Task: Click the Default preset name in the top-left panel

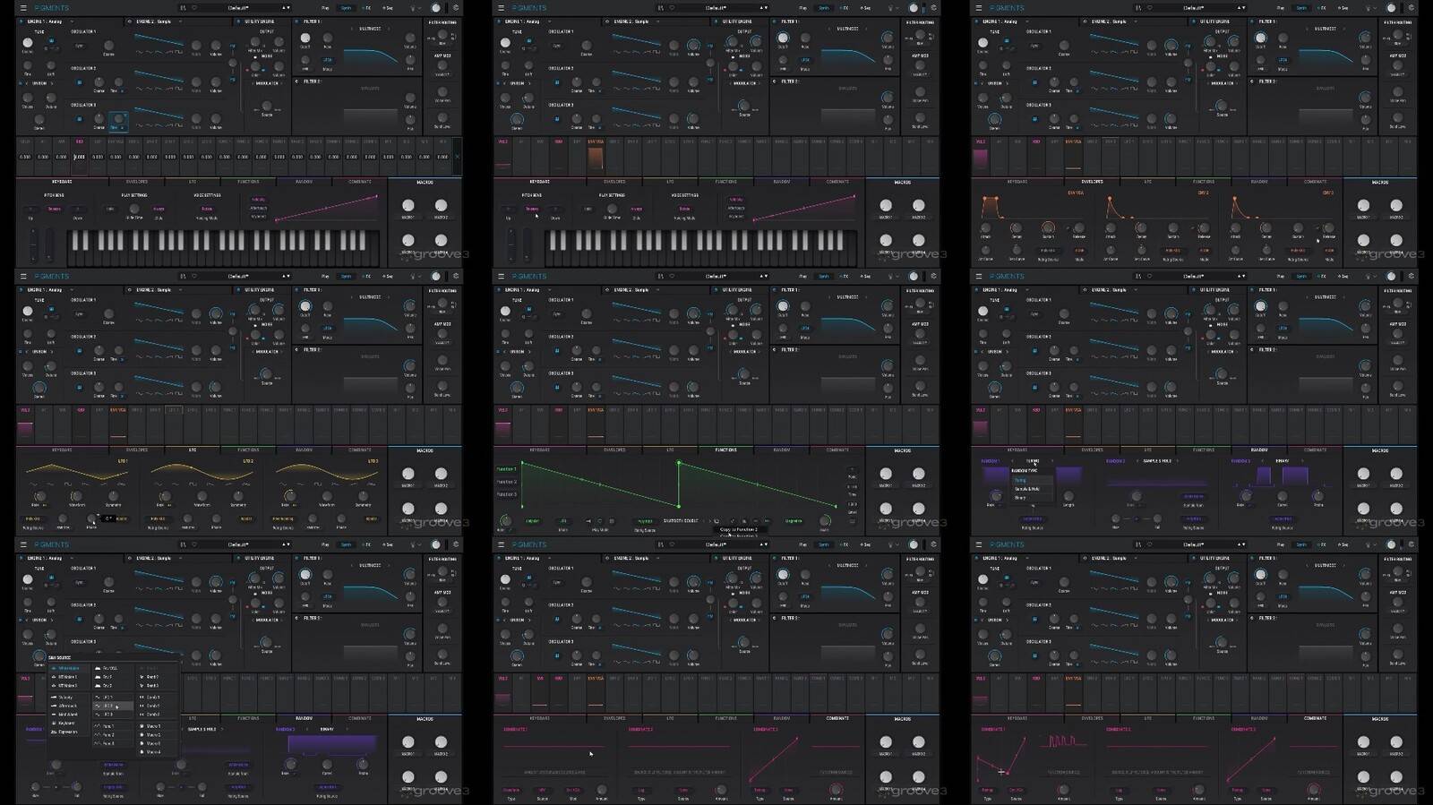Action: [x=238, y=8]
